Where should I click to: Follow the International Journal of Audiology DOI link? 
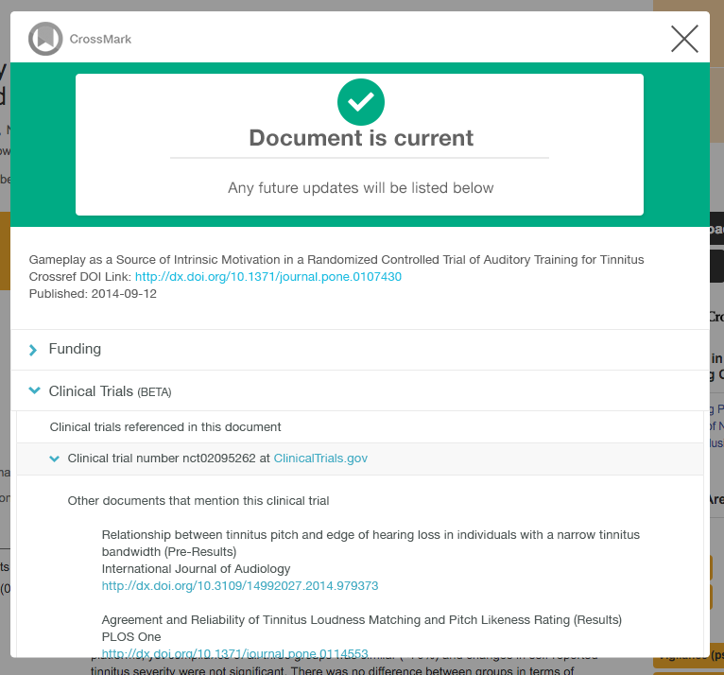[x=240, y=586]
